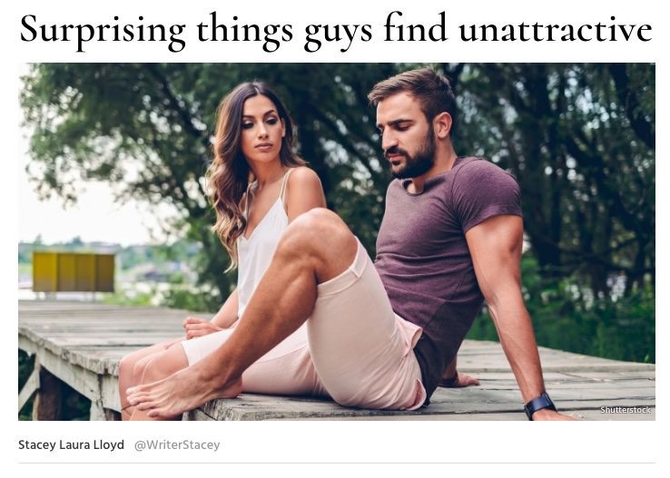Screen dimensions: 670x478
Task: Visit the @WriterStacey Twitter handle
Action: (x=177, y=444)
